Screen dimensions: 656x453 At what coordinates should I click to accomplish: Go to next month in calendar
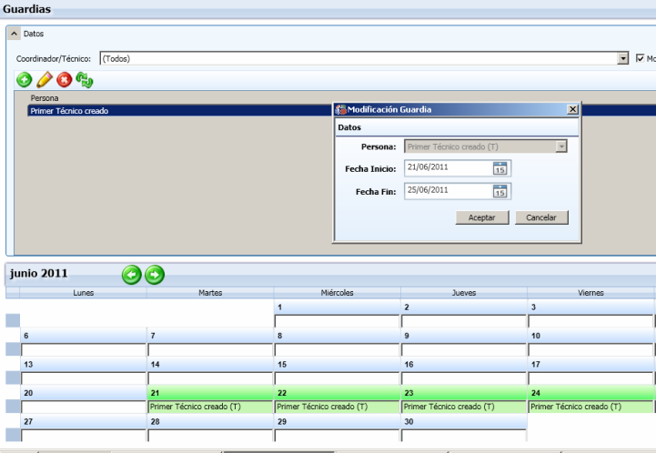[155, 275]
